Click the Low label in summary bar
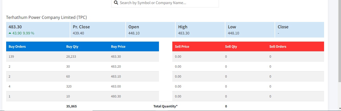 tap(232, 27)
